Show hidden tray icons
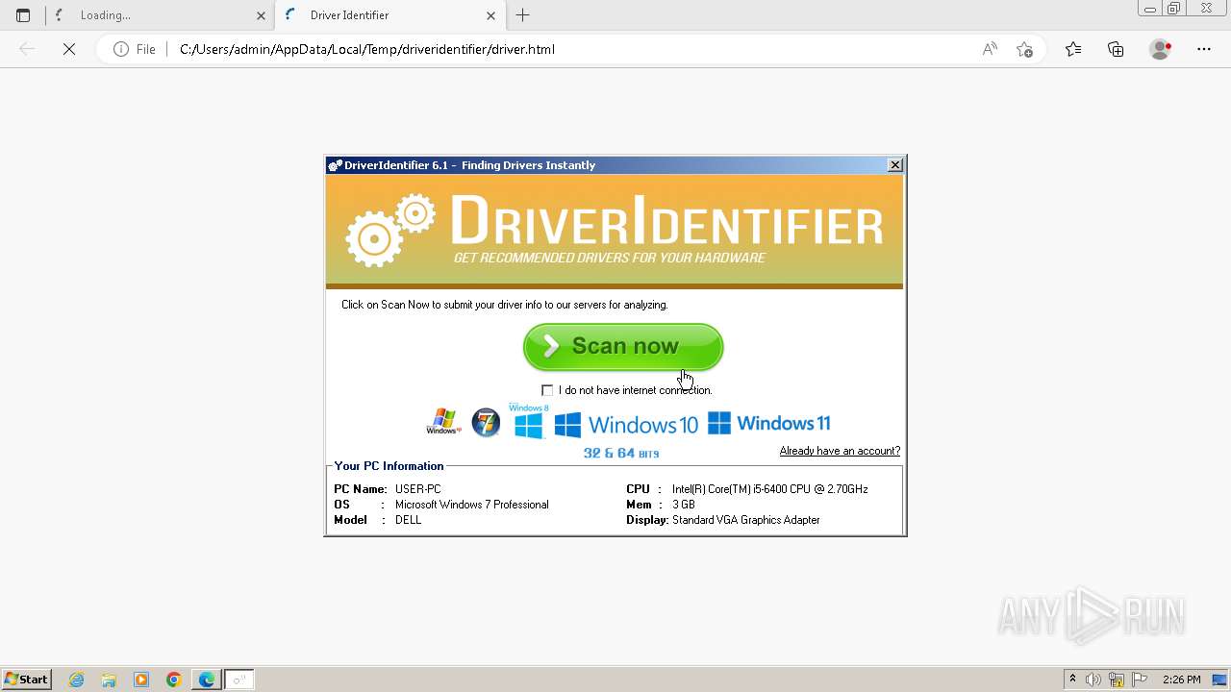 point(1072,680)
